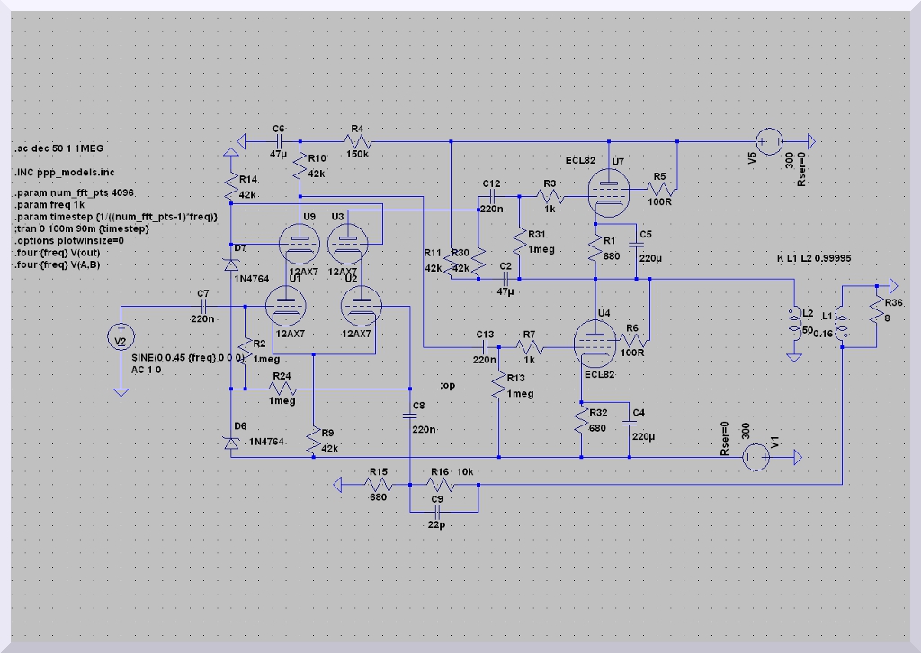
Task: Select the .options plotwinsize=0 directive
Action: (x=69, y=241)
